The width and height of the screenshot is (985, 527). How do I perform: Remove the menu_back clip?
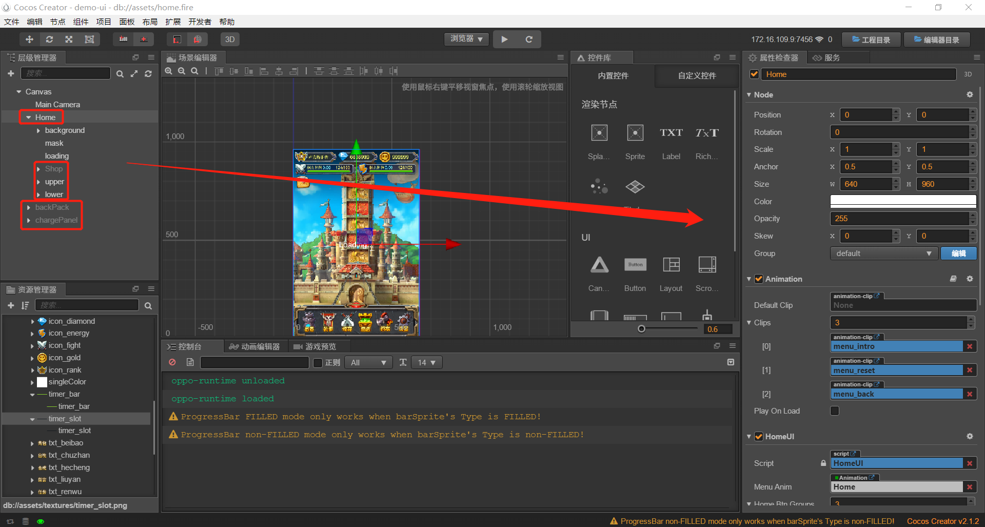[x=970, y=394]
